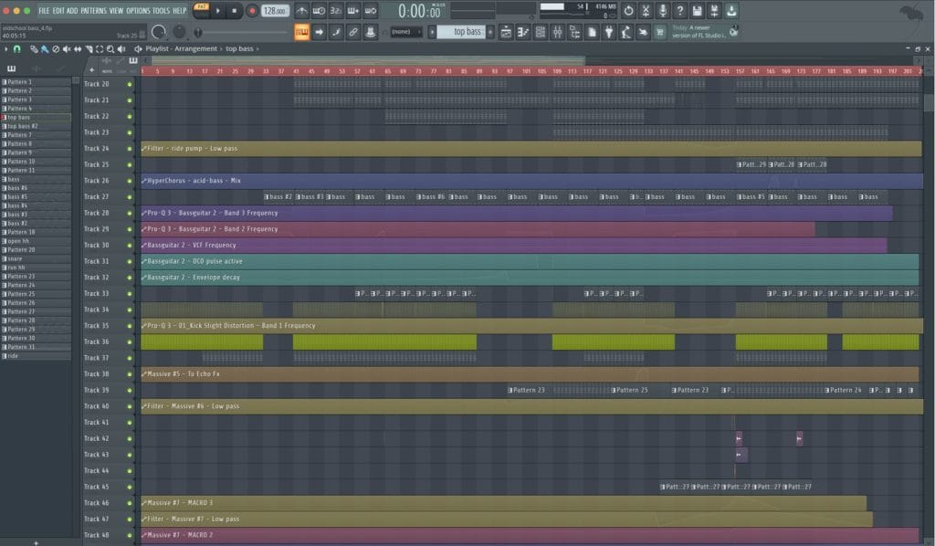935x546 pixels.
Task: Toggle the overdub/blend recording icon
Action: coord(353,11)
